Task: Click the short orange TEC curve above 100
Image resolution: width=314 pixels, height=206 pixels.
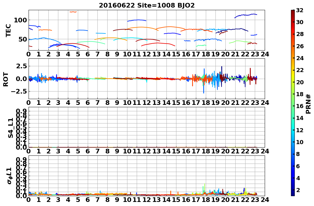Action: point(73,12)
